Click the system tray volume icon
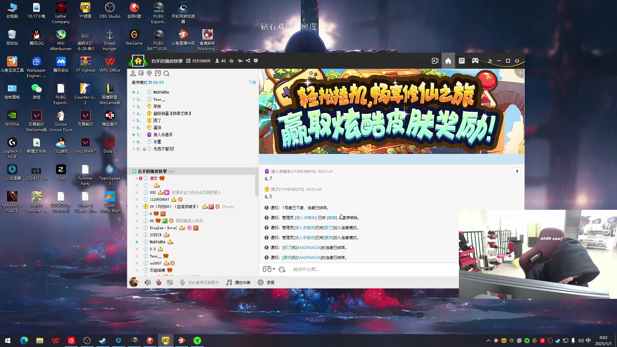Viewport: 617px width, 347px height. point(581,341)
